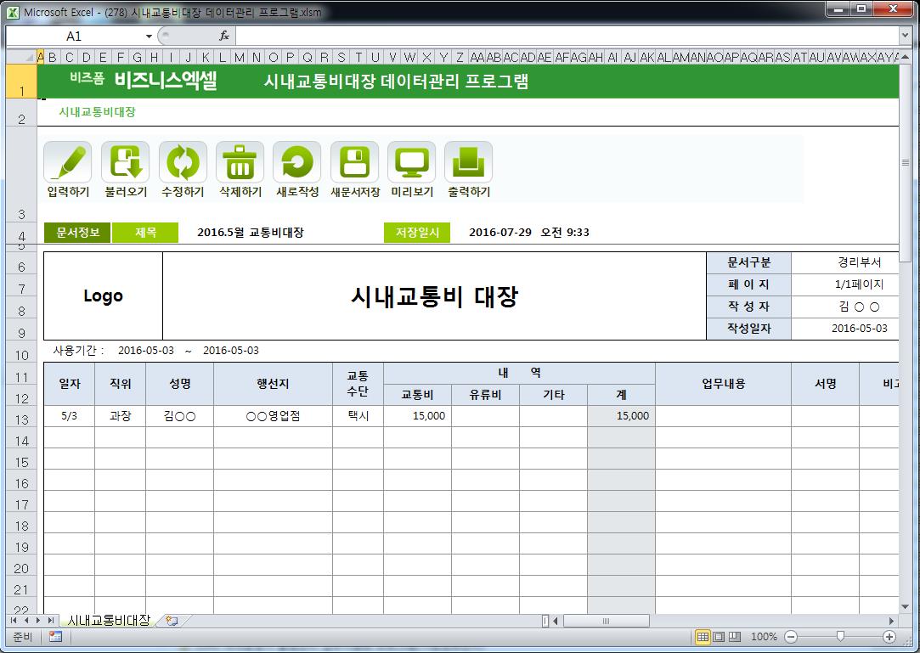The width and height of the screenshot is (920, 653).
Task: Switch to Page Layout view
Action: 719,637
